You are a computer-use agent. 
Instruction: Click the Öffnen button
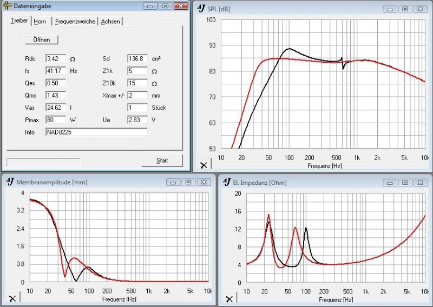[x=42, y=39]
